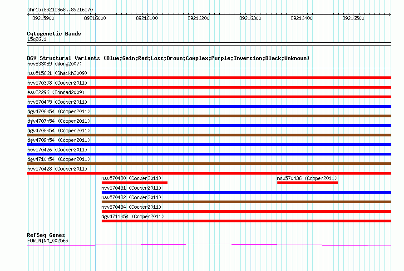The image size is (404, 271).
Task: Click the blue bar under dgv4707n54
Action: pos(209,125)
